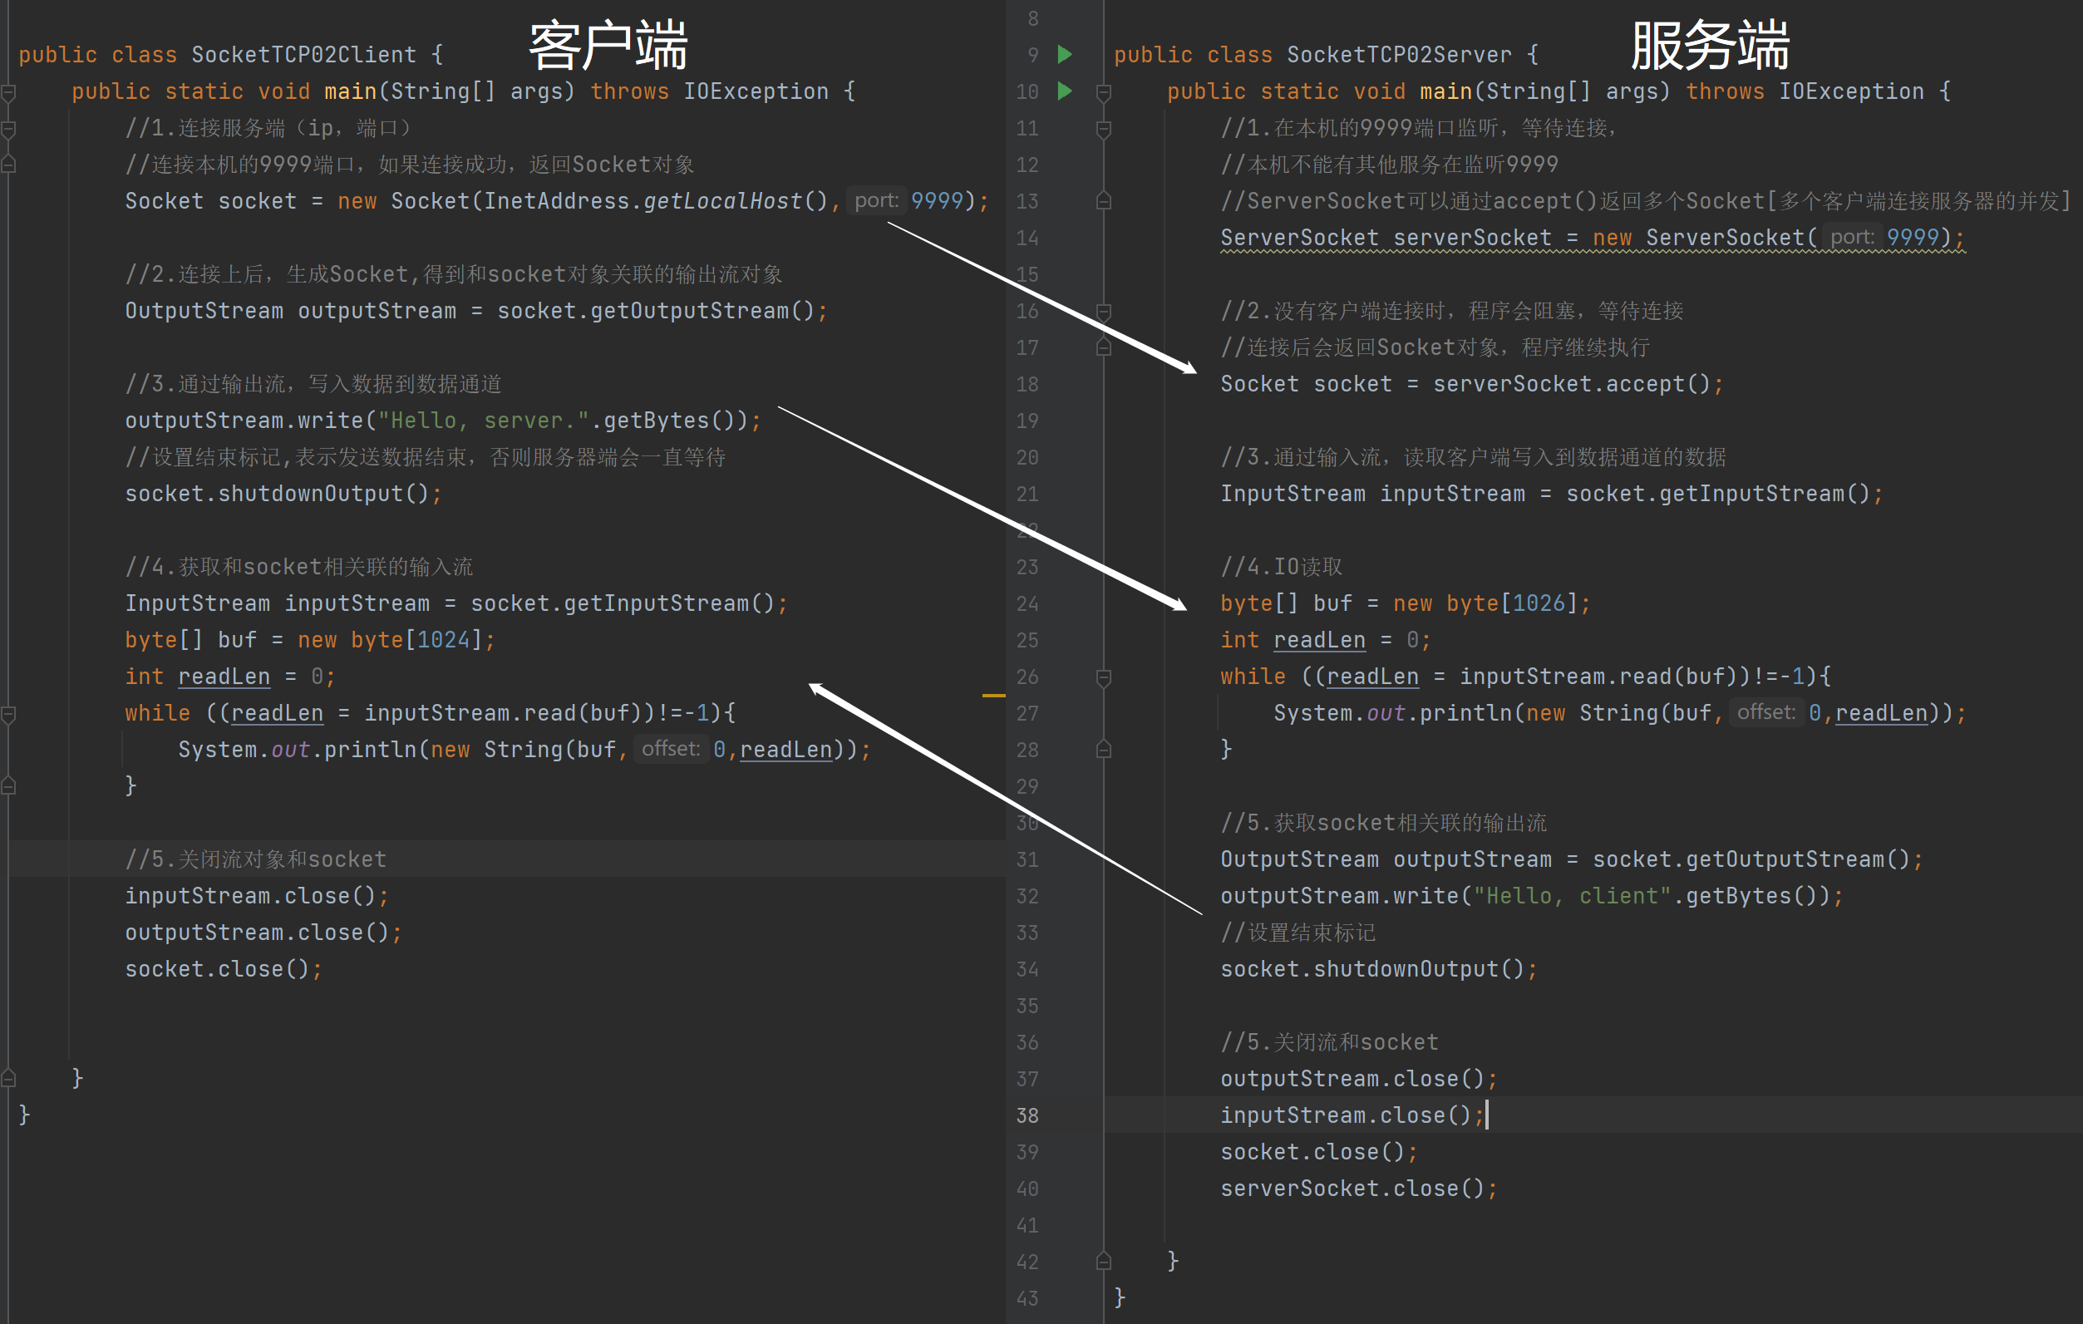Click 'ServerSocket serverSocket' declaration at line 14

click(x=1386, y=238)
